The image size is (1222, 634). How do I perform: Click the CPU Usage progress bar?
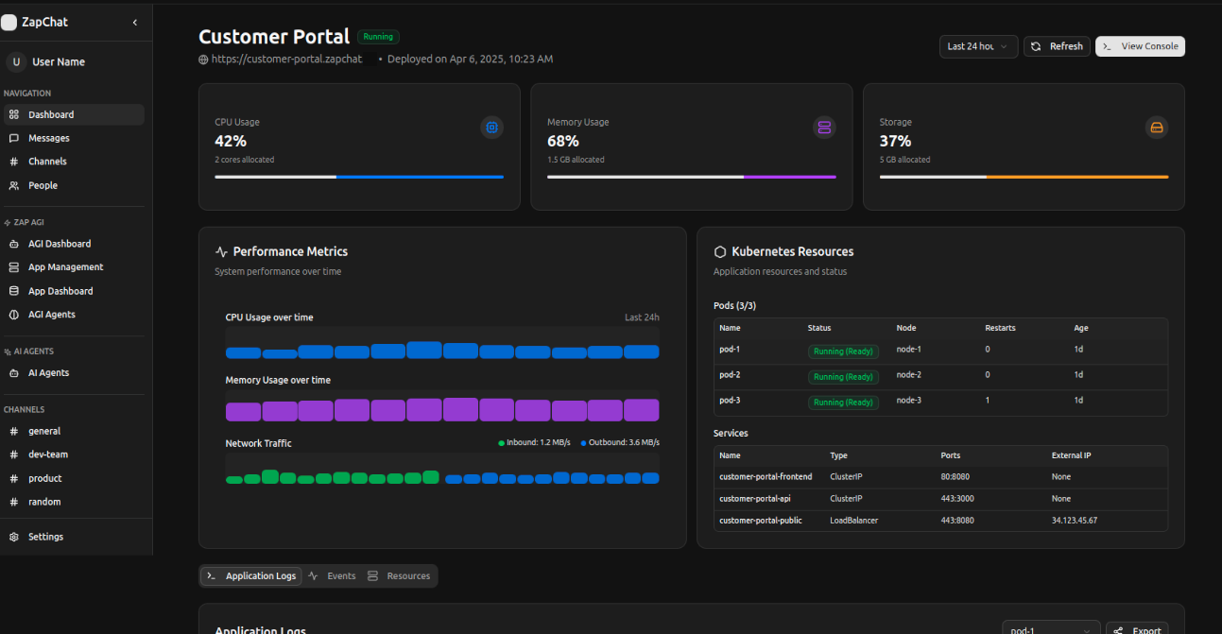[x=359, y=177]
